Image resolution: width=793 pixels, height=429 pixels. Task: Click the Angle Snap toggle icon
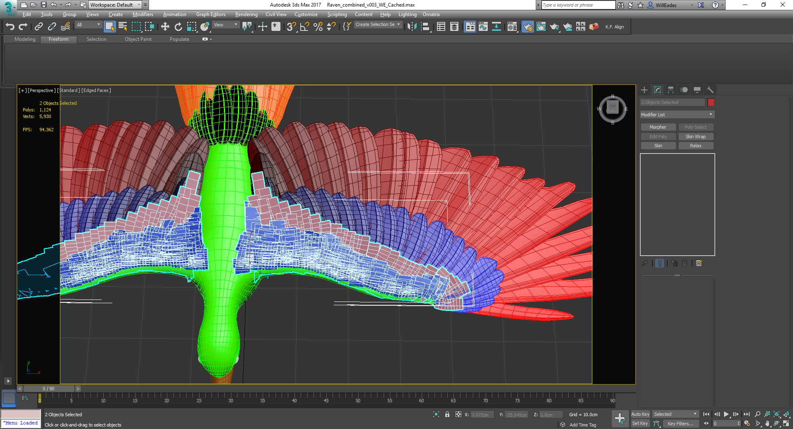pyautogui.click(x=304, y=27)
